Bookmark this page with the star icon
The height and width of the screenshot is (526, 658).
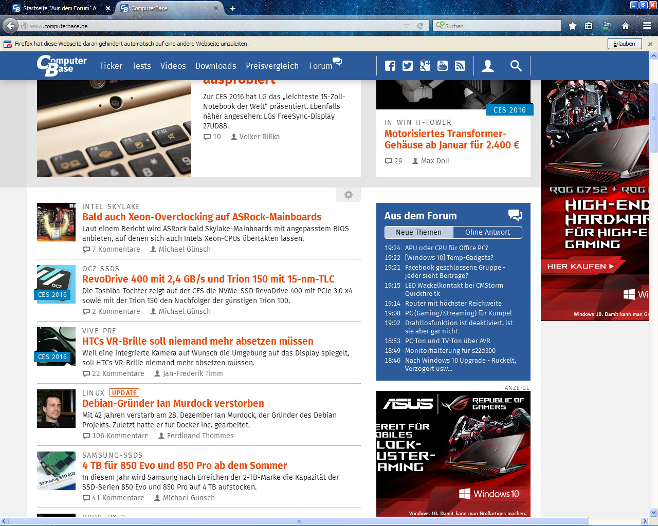572,26
